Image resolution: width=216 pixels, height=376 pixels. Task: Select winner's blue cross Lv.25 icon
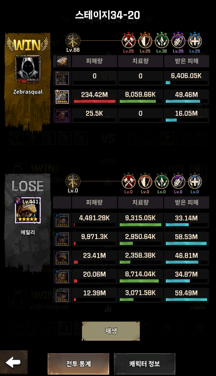tap(195, 41)
